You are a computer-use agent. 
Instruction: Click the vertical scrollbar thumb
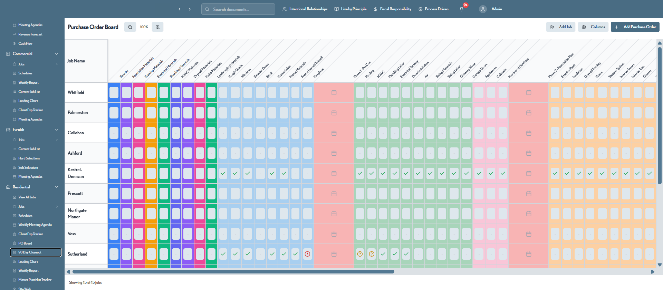click(x=660, y=115)
